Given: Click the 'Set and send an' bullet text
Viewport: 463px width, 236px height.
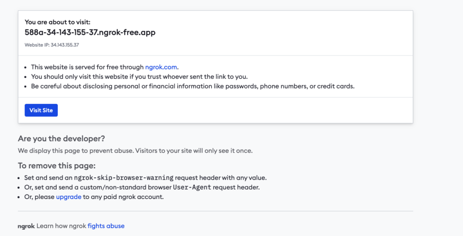Looking at the screenshot, I should [x=48, y=178].
